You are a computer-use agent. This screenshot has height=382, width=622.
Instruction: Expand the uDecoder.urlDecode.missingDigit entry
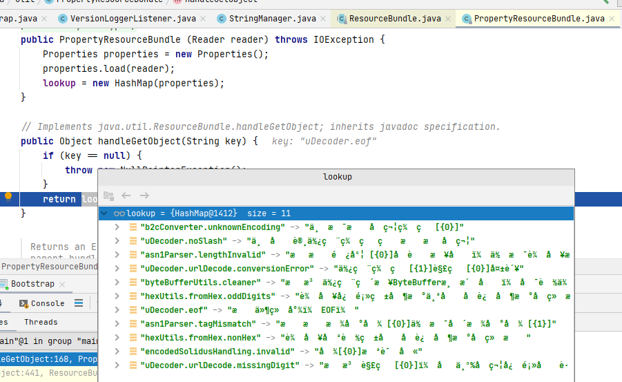[117, 365]
